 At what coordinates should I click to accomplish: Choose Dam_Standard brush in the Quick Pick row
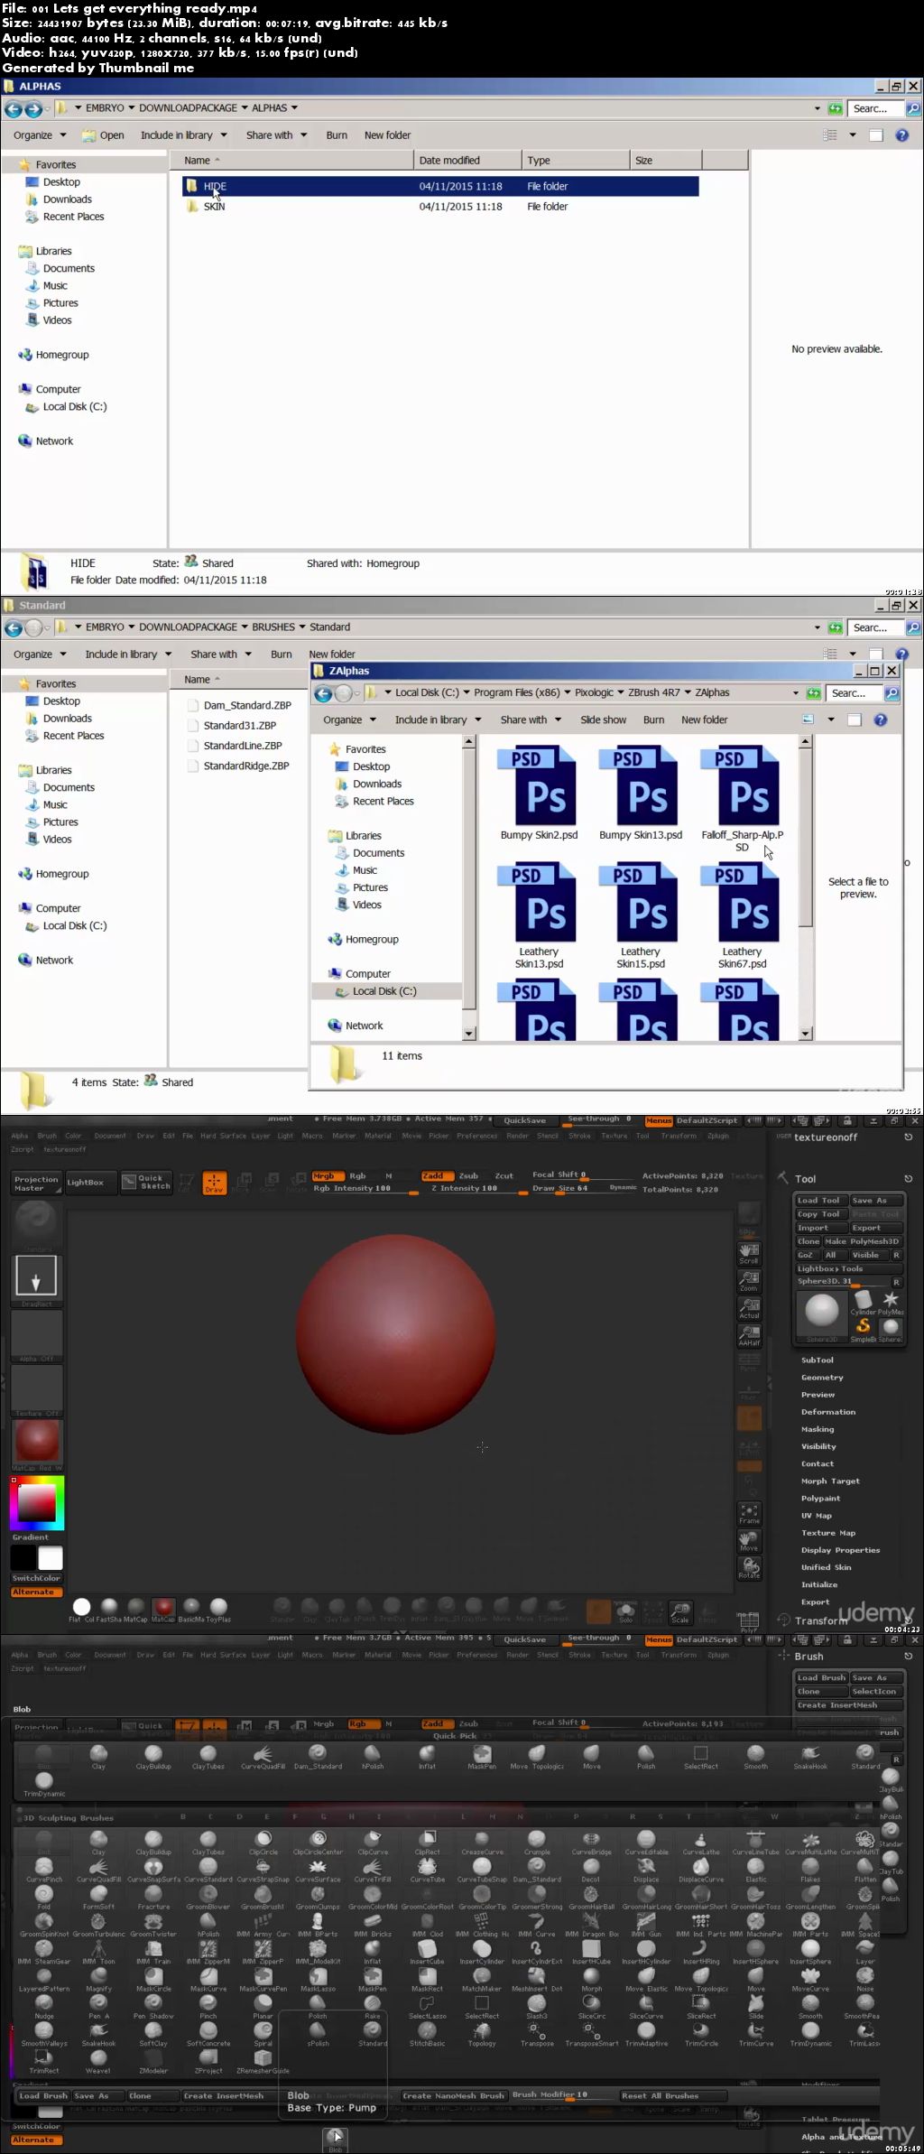[318, 1756]
